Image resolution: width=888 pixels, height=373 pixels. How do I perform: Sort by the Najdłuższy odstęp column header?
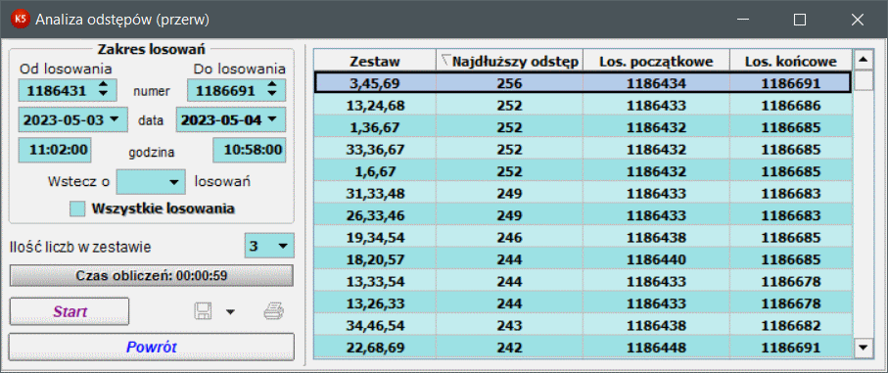pos(510,61)
